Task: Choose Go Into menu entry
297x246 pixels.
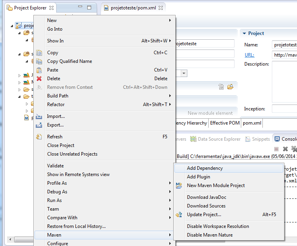Action: [x=104, y=29]
